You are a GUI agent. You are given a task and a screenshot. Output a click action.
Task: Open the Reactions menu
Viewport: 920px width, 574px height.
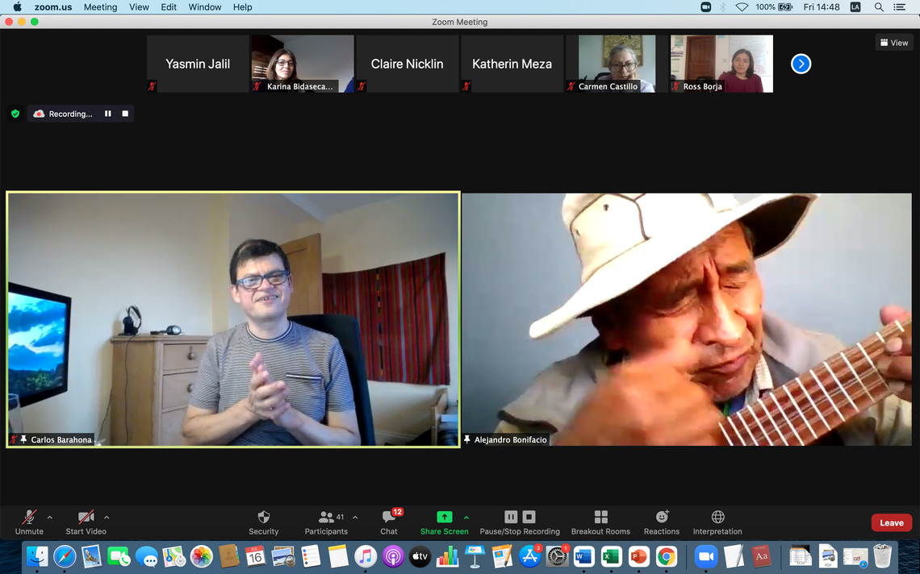(x=662, y=518)
